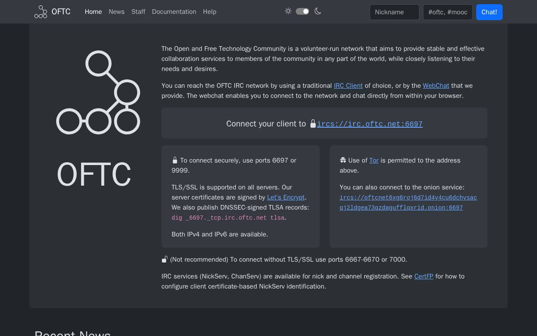Image resolution: width=537 pixels, height=336 pixels.
Task: Open the News nav item
Action: click(117, 12)
